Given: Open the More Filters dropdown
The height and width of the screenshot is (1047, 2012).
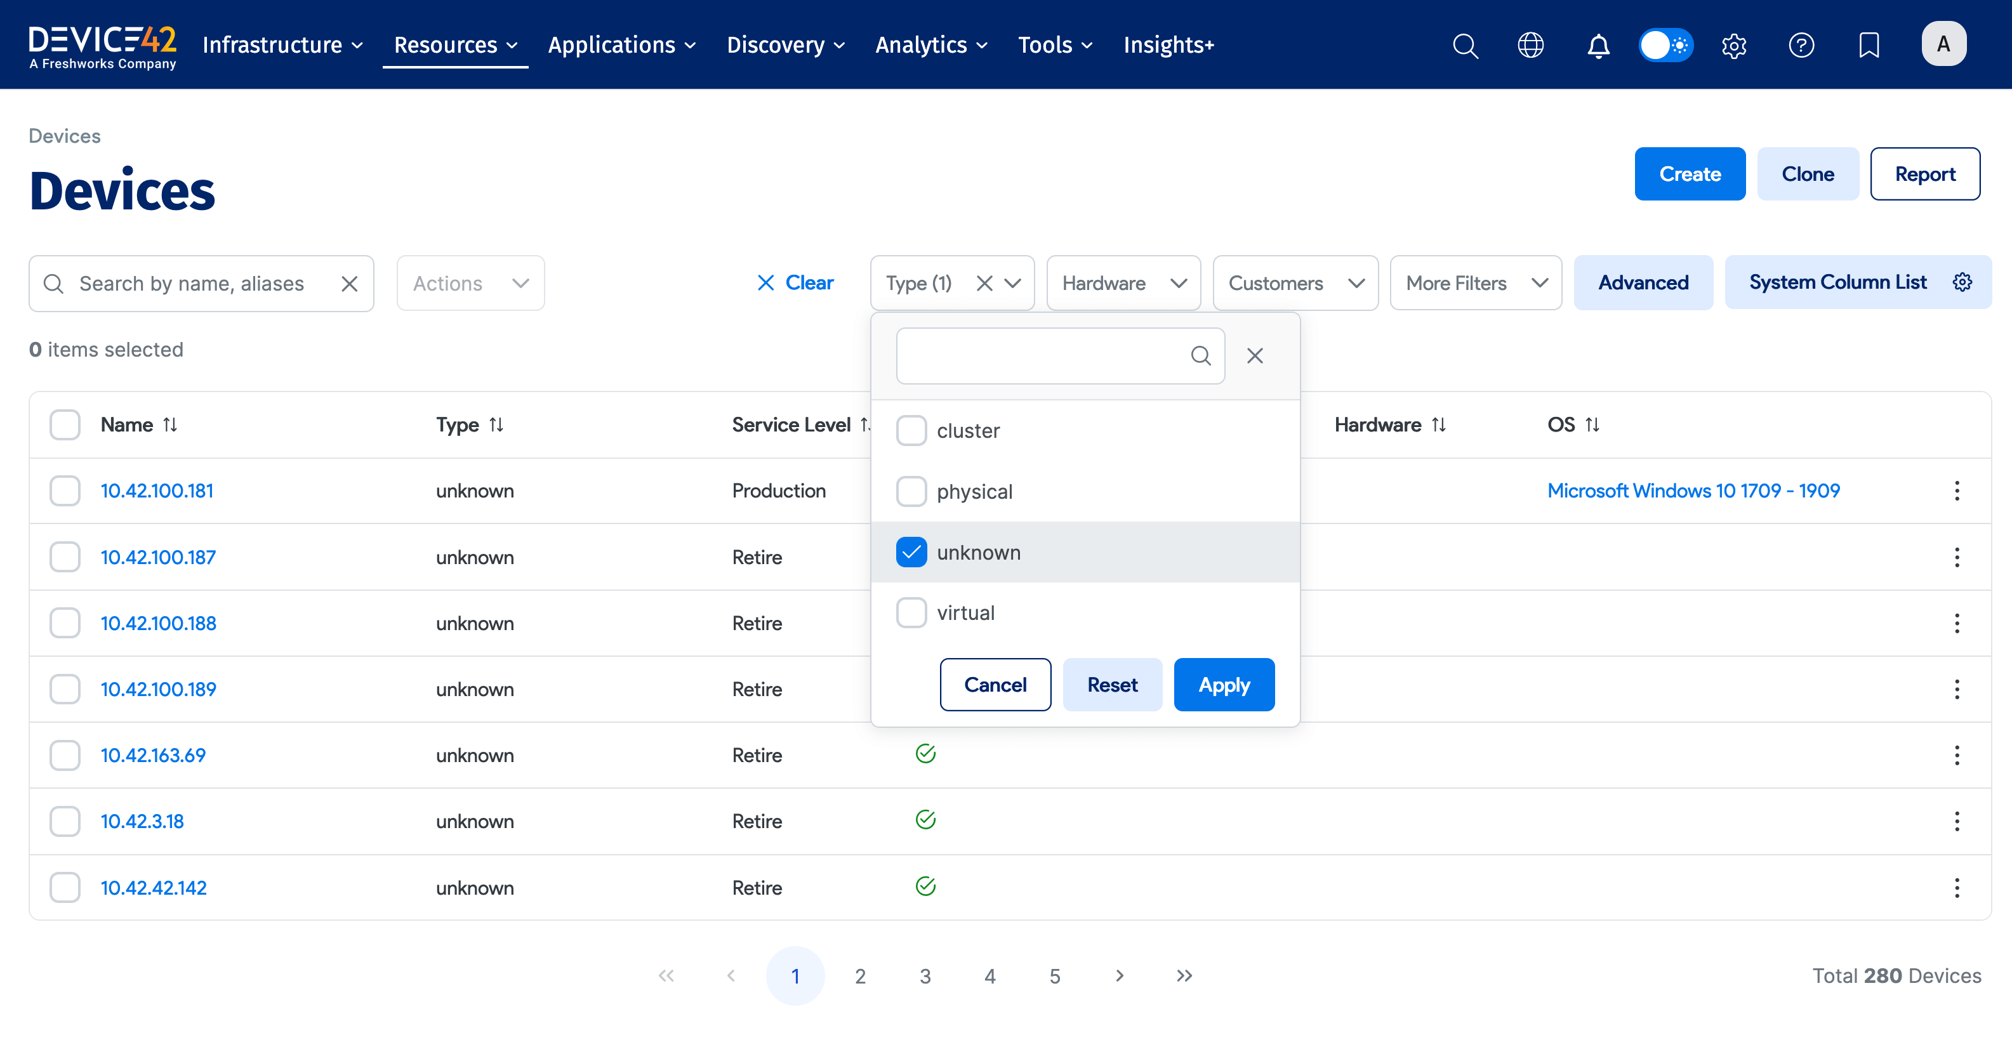Looking at the screenshot, I should [1476, 282].
